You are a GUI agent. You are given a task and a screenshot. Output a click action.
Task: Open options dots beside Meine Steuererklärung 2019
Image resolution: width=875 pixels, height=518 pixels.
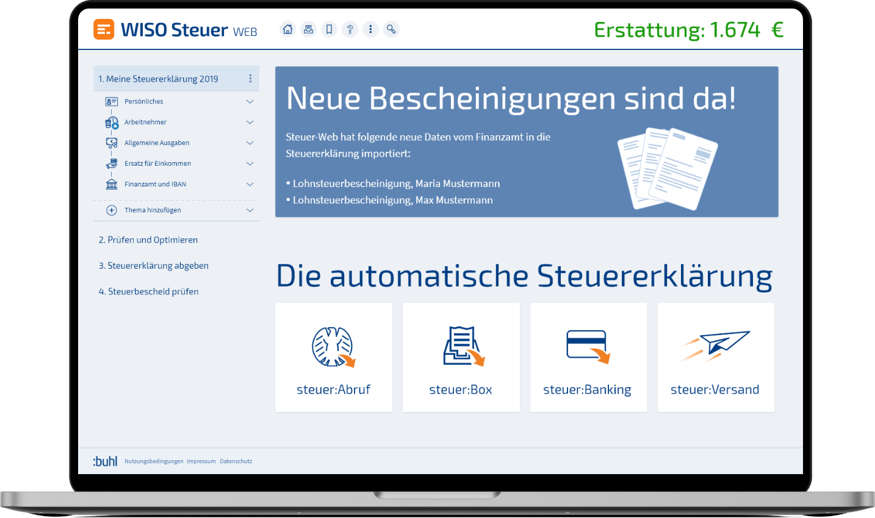point(250,79)
